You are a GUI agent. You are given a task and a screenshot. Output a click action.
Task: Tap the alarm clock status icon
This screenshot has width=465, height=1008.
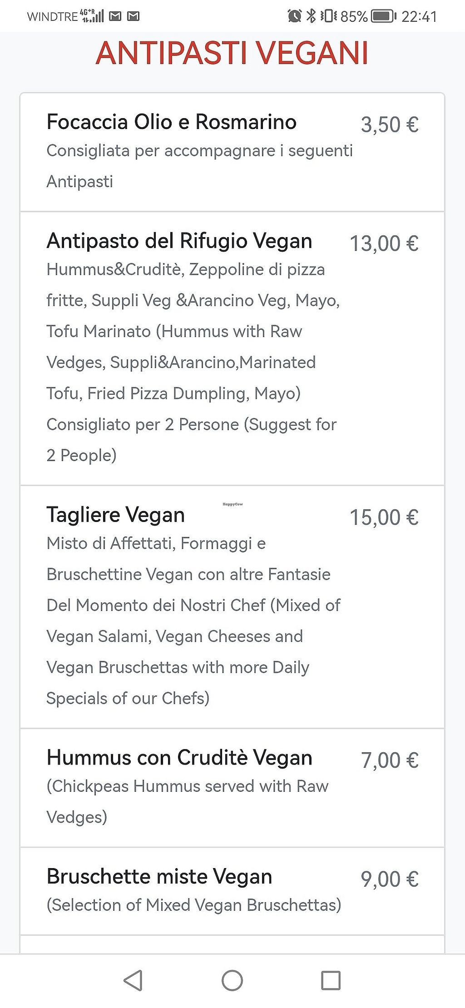pyautogui.click(x=294, y=16)
